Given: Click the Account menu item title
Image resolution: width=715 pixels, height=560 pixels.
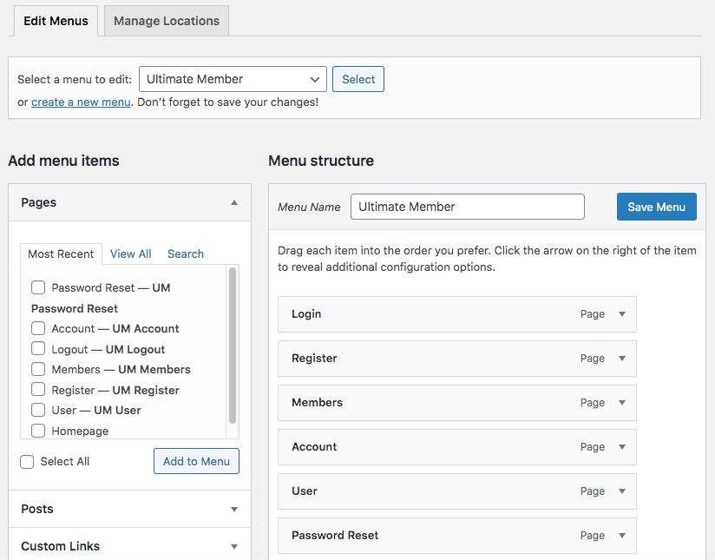Looking at the screenshot, I should pyautogui.click(x=314, y=447).
